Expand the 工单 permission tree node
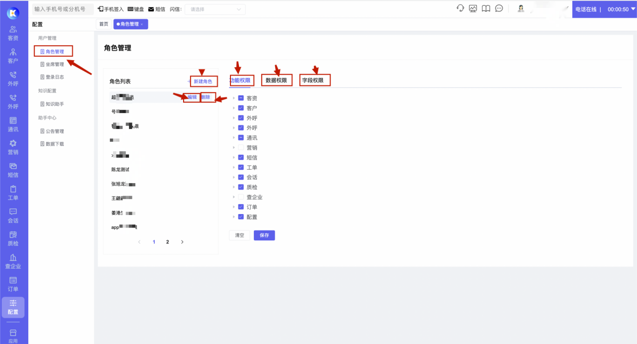 click(234, 167)
